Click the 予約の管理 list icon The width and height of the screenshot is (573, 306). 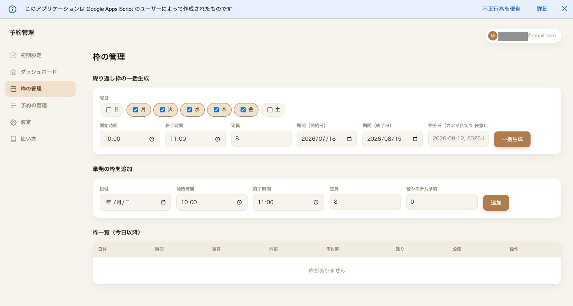point(13,105)
